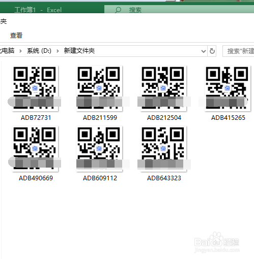Screen dimensions: 254x259
Task: Click the Excel search magnifier icon
Action: coord(118,10)
